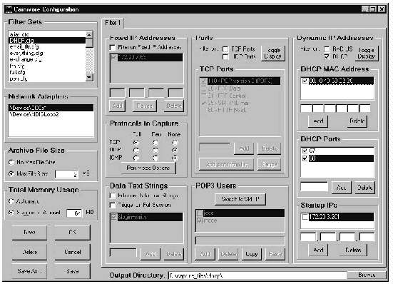This screenshot has height=284, width=393.
Task: Enable Filter on Fixed IP Addresses checkbox
Action: click(113, 47)
